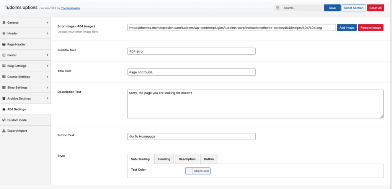This screenshot has width=392, height=189.
Task: Click the Header sidebar icon
Action: click(x=4, y=34)
